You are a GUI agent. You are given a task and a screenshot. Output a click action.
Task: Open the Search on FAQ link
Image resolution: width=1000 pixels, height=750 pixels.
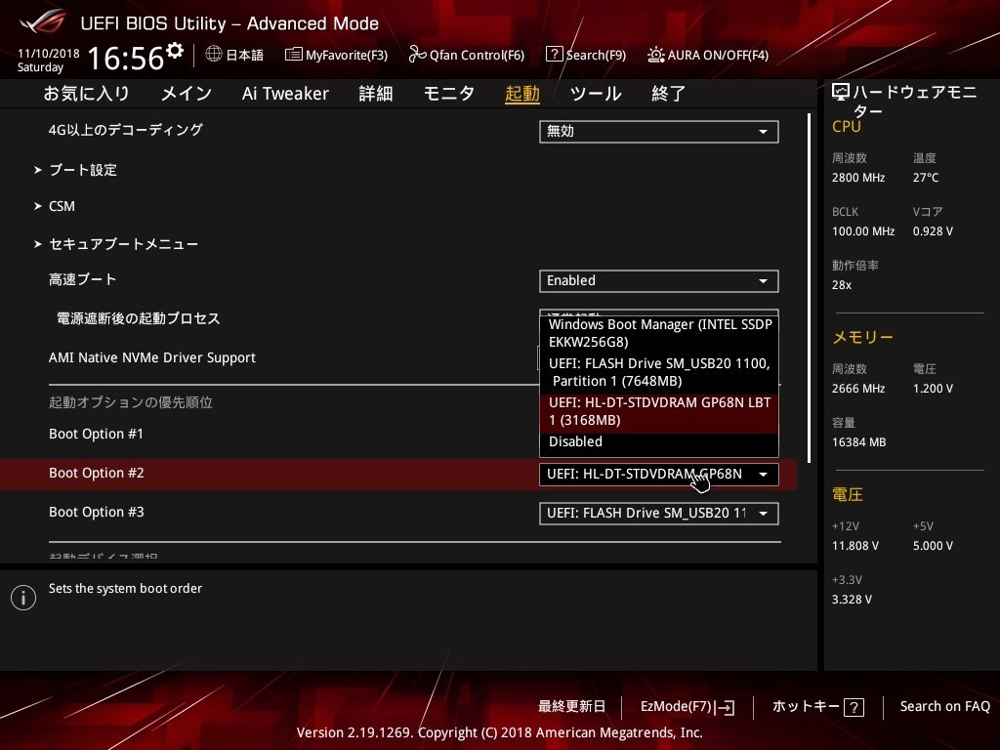click(x=944, y=706)
